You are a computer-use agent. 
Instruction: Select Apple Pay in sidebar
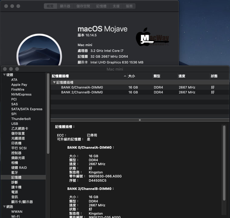coord(19,85)
